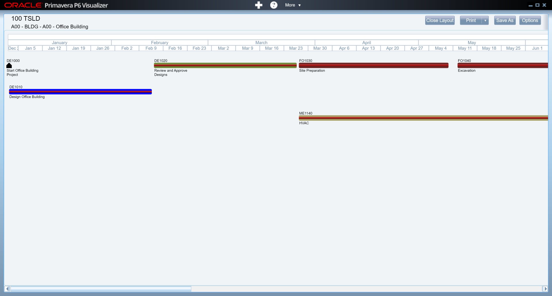This screenshot has width=552, height=296.
Task: Click the DE1000 start milestone marker
Action: point(9,66)
